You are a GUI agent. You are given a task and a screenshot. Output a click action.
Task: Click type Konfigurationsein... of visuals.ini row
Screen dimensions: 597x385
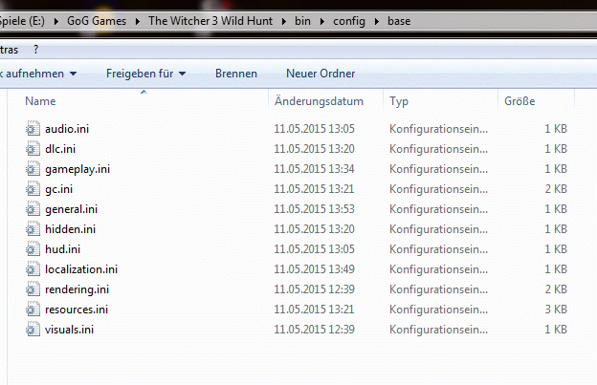(438, 330)
